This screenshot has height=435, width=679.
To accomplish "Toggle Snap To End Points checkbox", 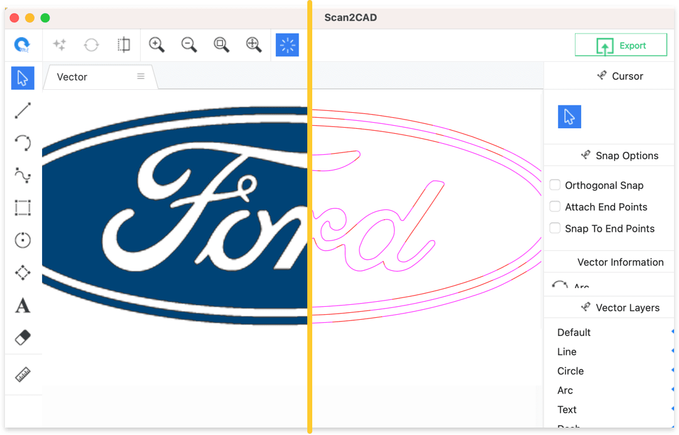I will [x=555, y=229].
